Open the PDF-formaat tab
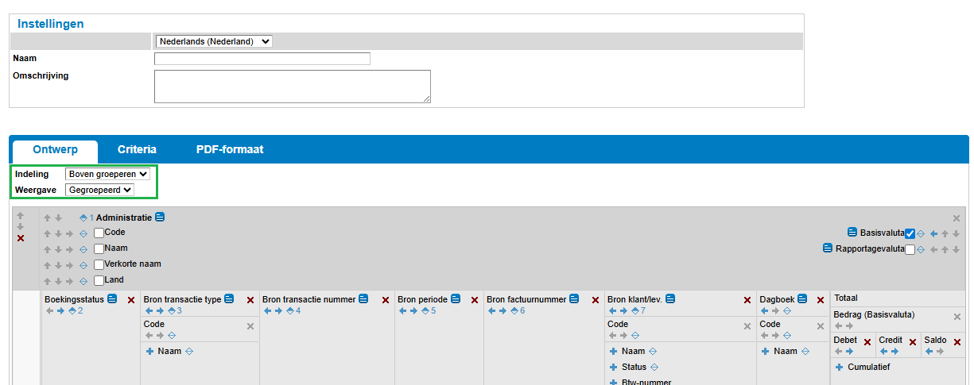The width and height of the screenshot is (974, 385). [x=230, y=149]
